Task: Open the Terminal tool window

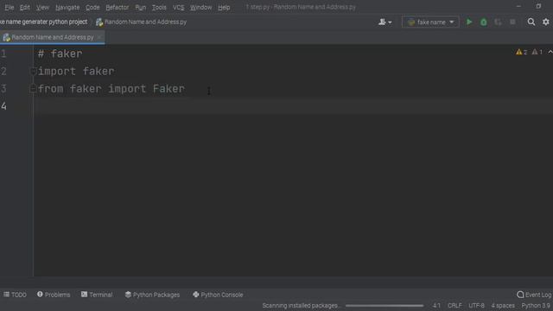Action: pyautogui.click(x=97, y=295)
